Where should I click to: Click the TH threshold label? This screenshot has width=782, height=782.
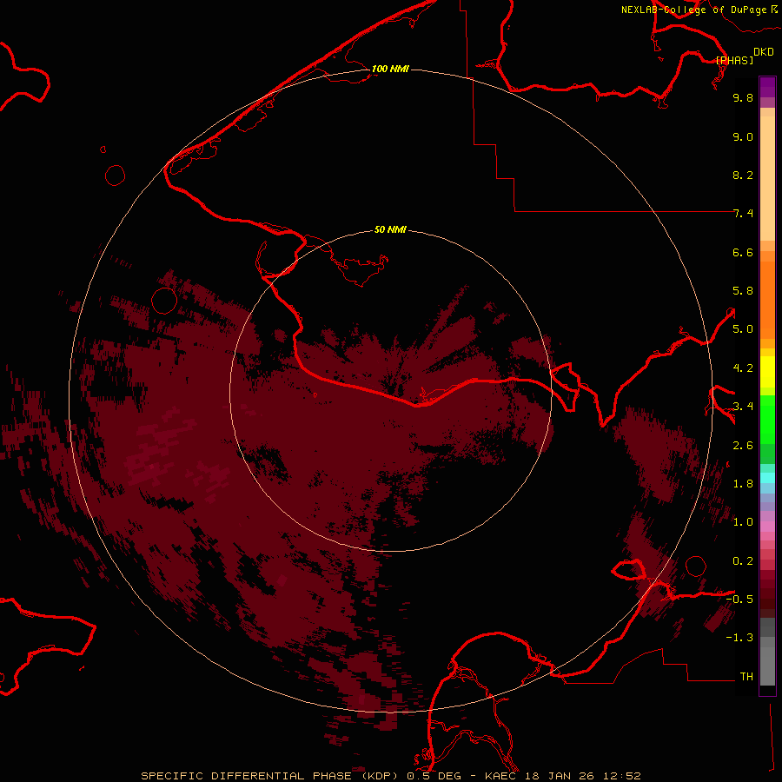click(x=746, y=677)
